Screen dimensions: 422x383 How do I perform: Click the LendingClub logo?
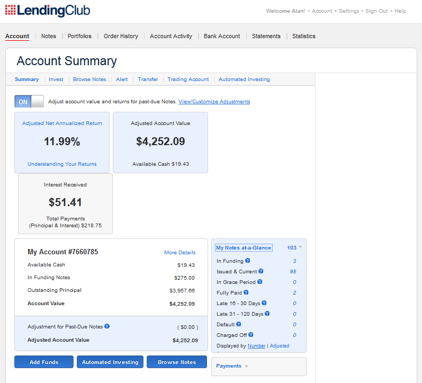point(48,11)
